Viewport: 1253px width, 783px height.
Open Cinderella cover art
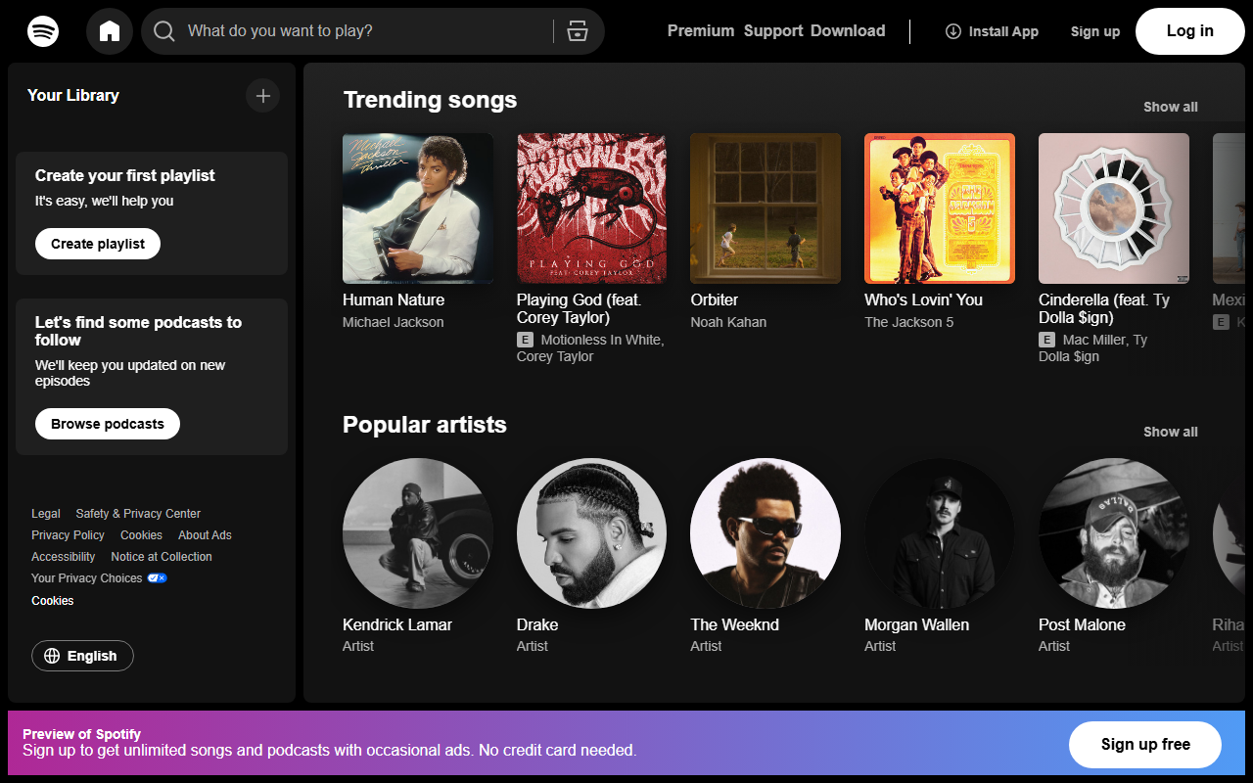(1114, 208)
